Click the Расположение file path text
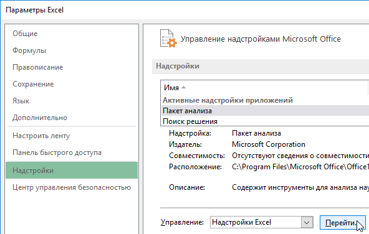Screen dimensions: 369x234 tap(300, 167)
